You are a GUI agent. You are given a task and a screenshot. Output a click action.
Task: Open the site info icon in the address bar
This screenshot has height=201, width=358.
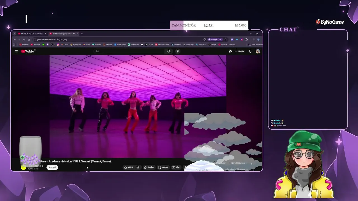point(34,40)
